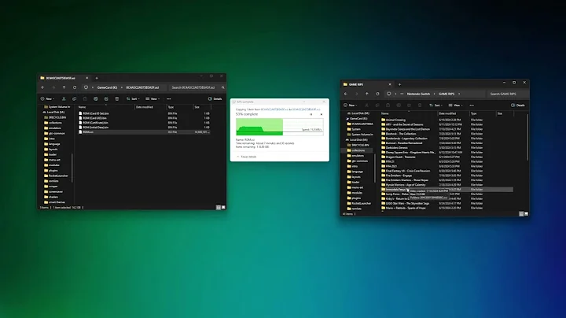Open the New dropdown in GameCard window
This screenshot has height=318, width=566.
pos(47,98)
